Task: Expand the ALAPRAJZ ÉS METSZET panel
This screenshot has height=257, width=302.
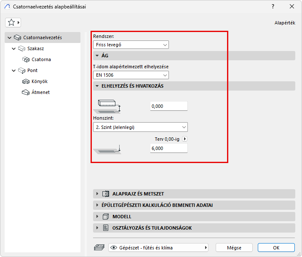Action: (x=194, y=194)
